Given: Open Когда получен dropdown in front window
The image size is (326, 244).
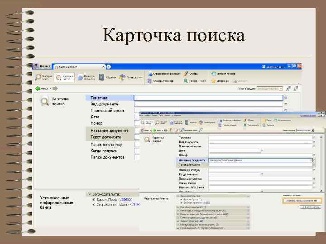Looking at the screenshot, I should click(x=262, y=174).
